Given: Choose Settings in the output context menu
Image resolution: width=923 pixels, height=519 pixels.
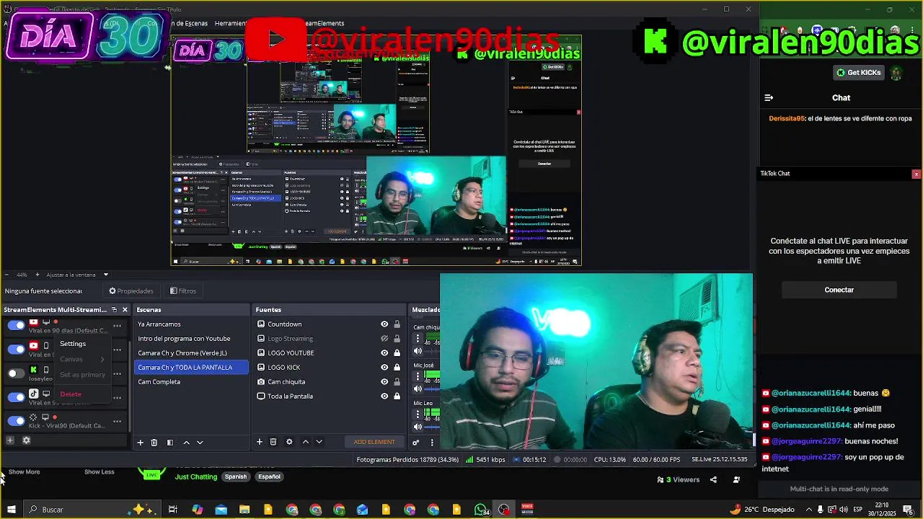Looking at the screenshot, I should (x=73, y=344).
